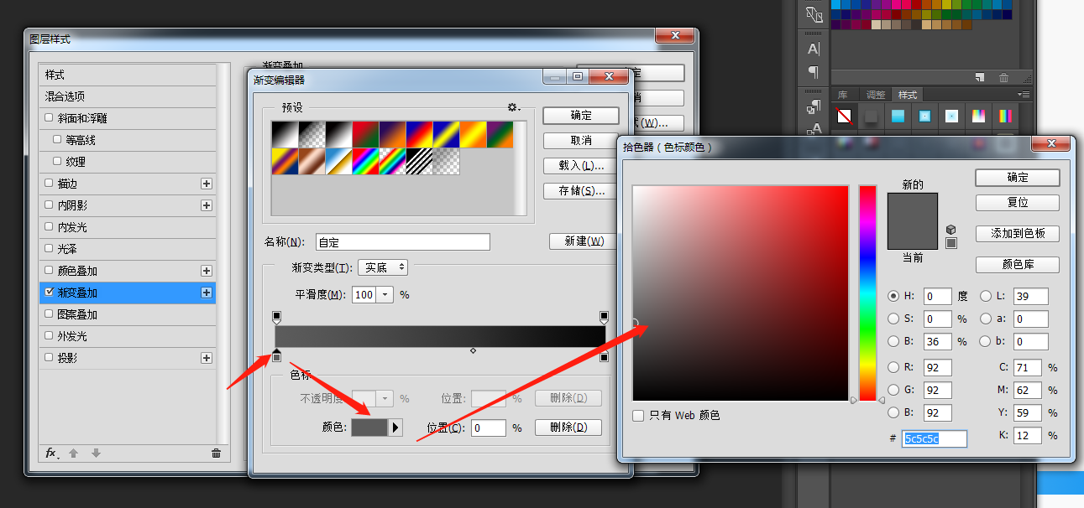Viewport: 1084px width, 508px height.
Task: Select the rainbow spectrum gradient preset
Action: click(365, 162)
